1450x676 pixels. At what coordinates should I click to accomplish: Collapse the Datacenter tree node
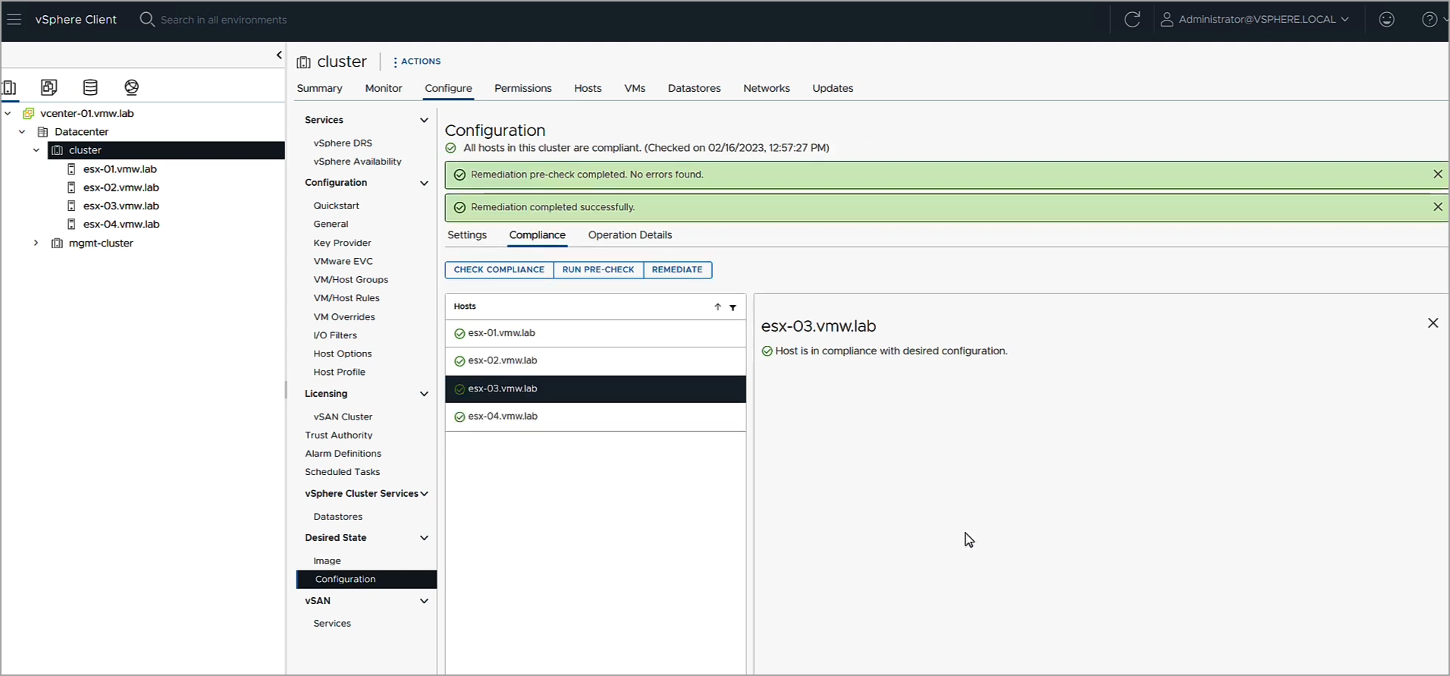pos(22,131)
